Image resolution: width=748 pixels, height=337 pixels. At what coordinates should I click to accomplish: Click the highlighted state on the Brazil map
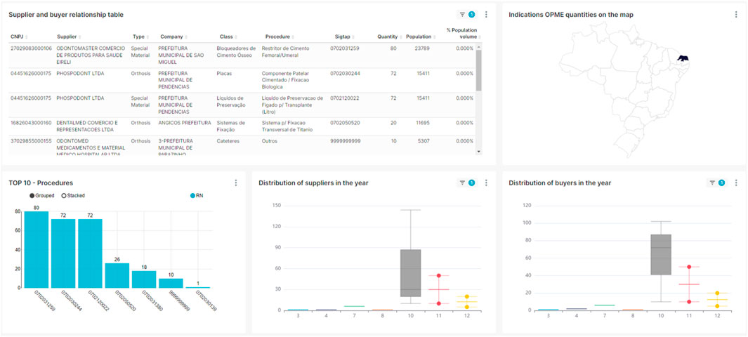point(683,59)
